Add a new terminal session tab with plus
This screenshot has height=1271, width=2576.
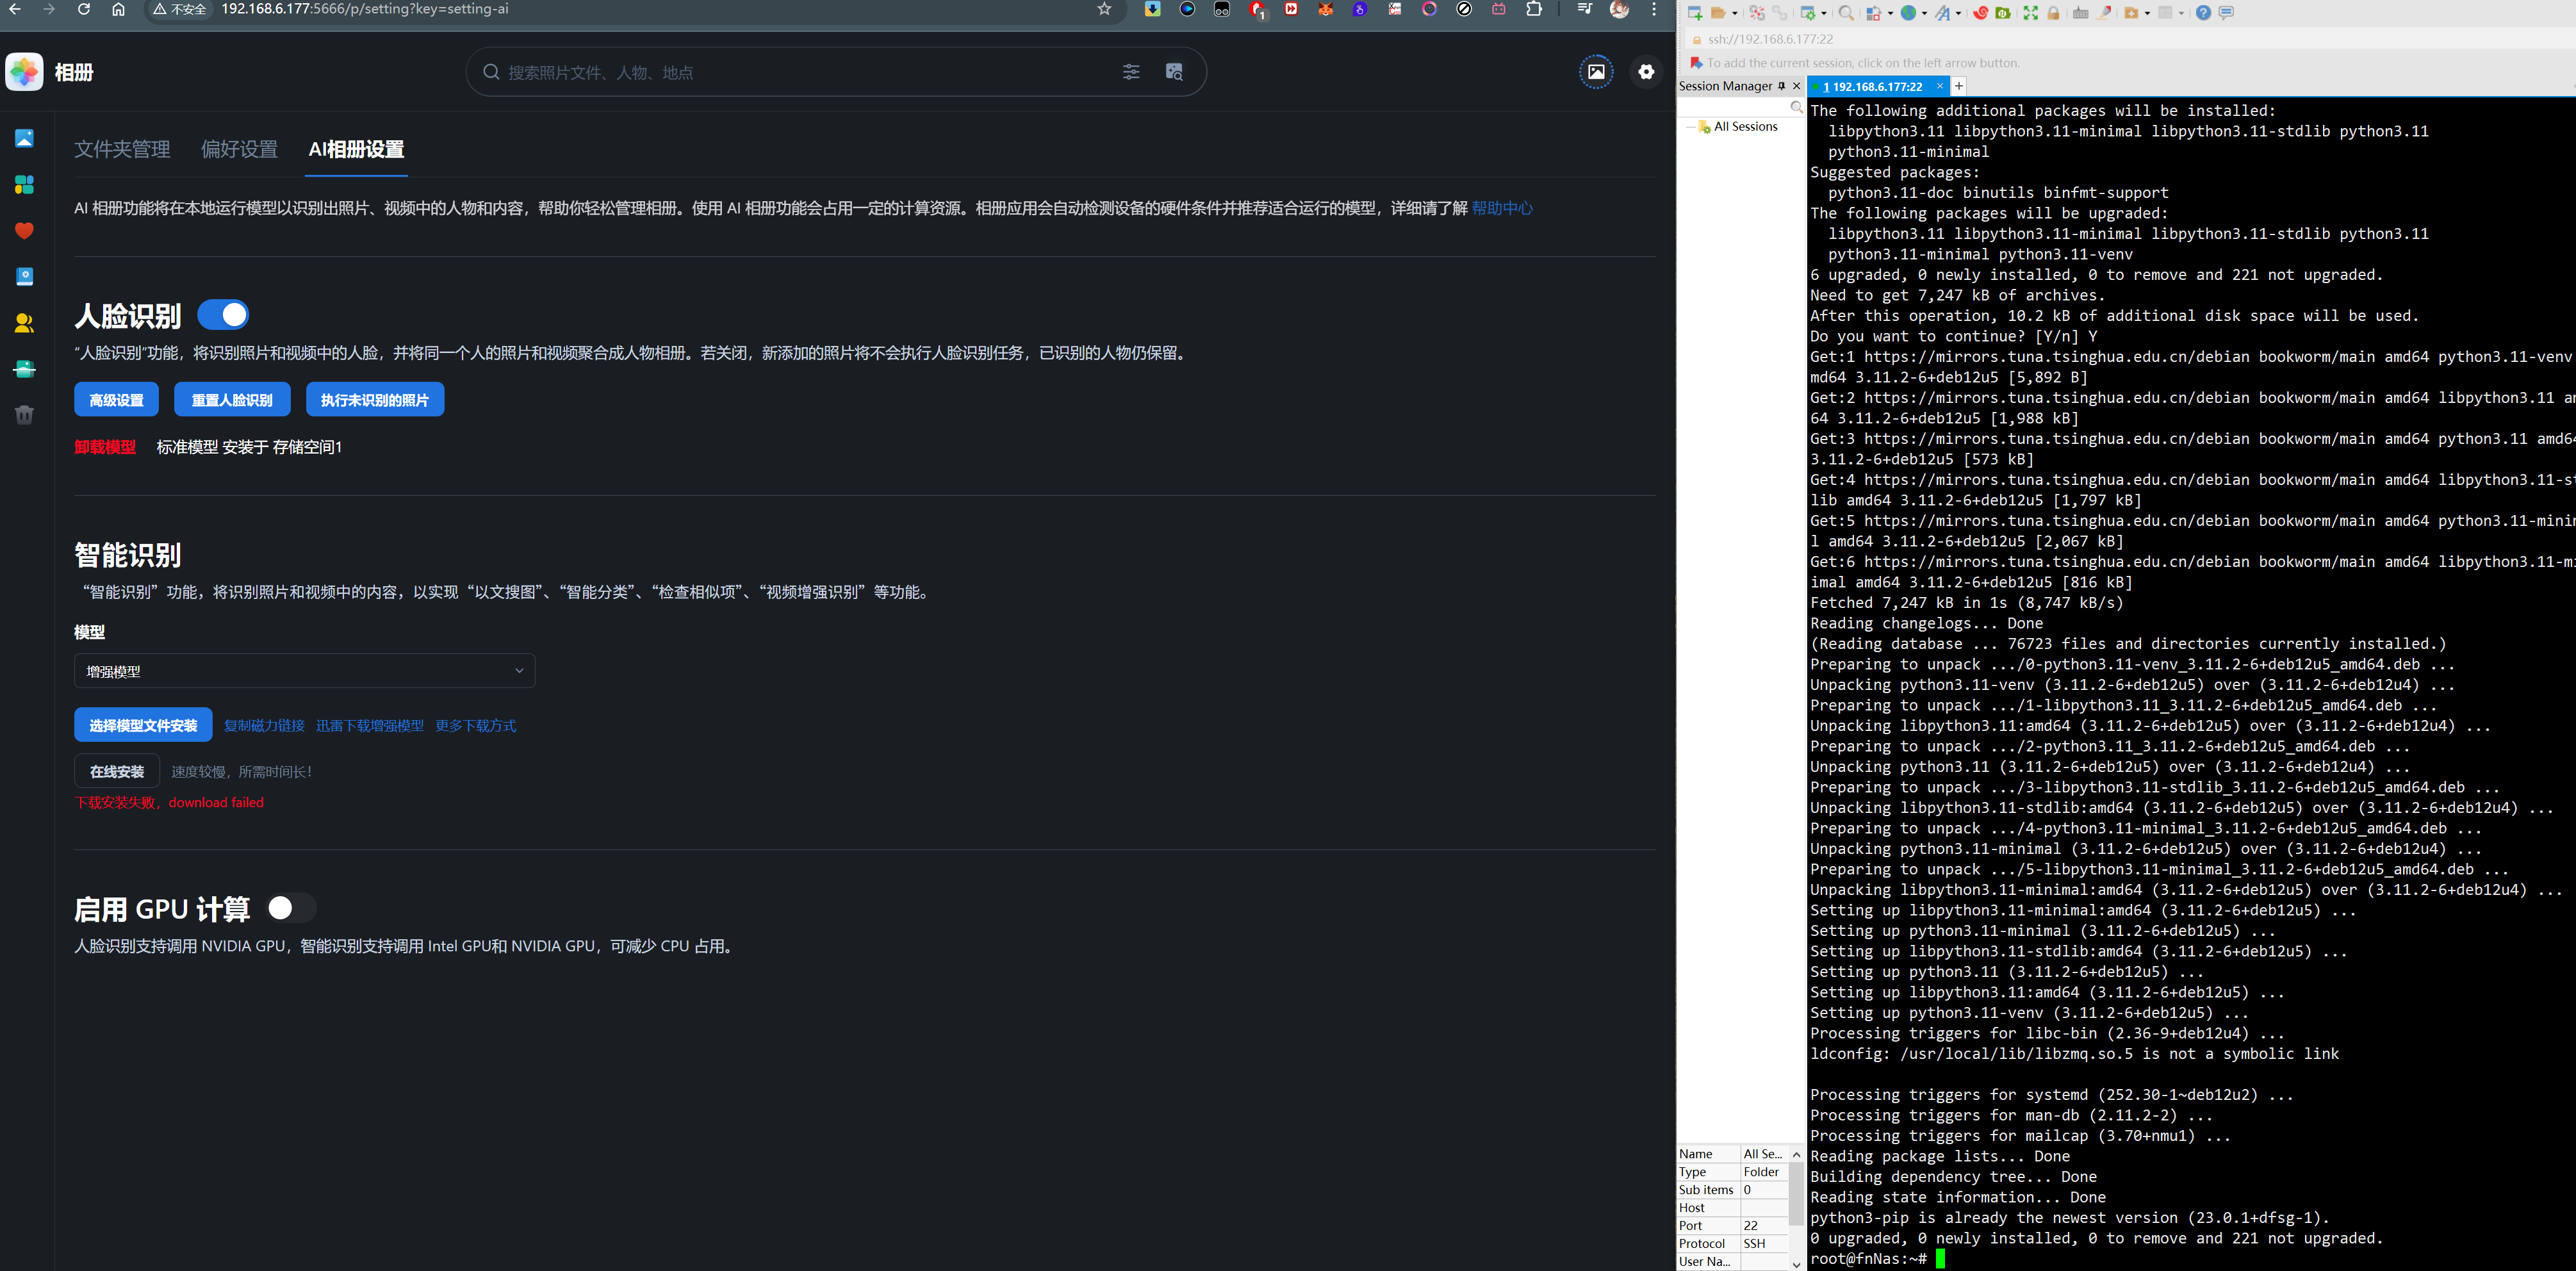[1959, 86]
